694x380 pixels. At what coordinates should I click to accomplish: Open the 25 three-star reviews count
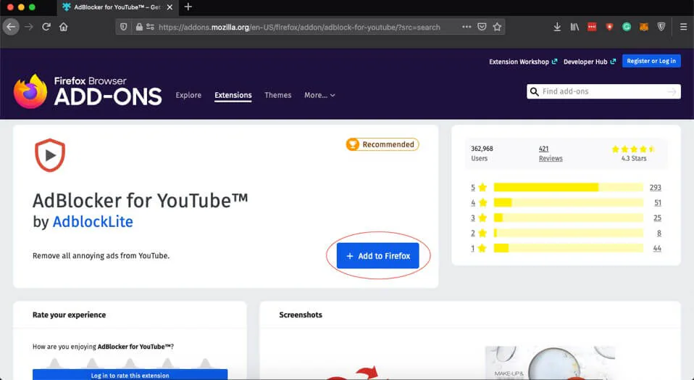click(657, 218)
